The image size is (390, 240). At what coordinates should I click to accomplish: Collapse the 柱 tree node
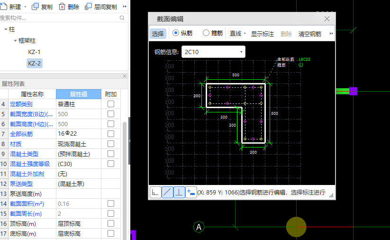click(6, 29)
